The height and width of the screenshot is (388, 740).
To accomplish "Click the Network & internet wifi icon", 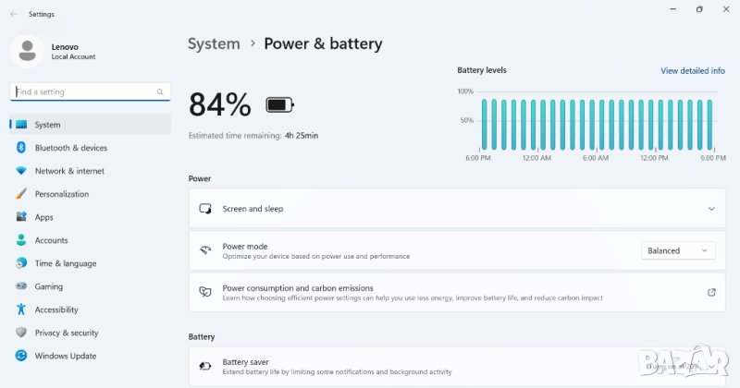I will [x=21, y=171].
